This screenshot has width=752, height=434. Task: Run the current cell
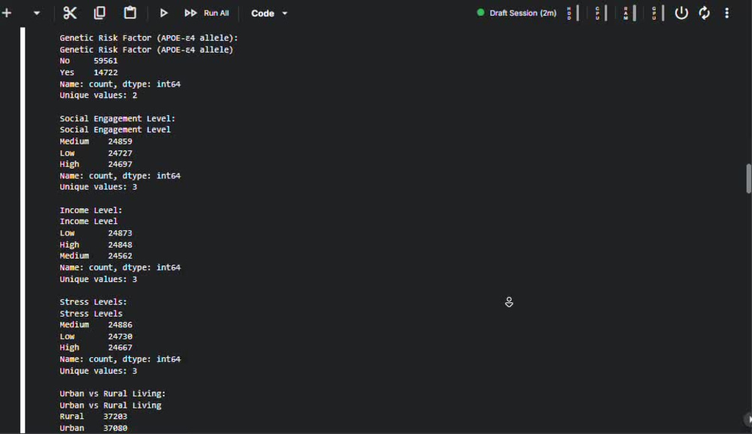(x=163, y=13)
